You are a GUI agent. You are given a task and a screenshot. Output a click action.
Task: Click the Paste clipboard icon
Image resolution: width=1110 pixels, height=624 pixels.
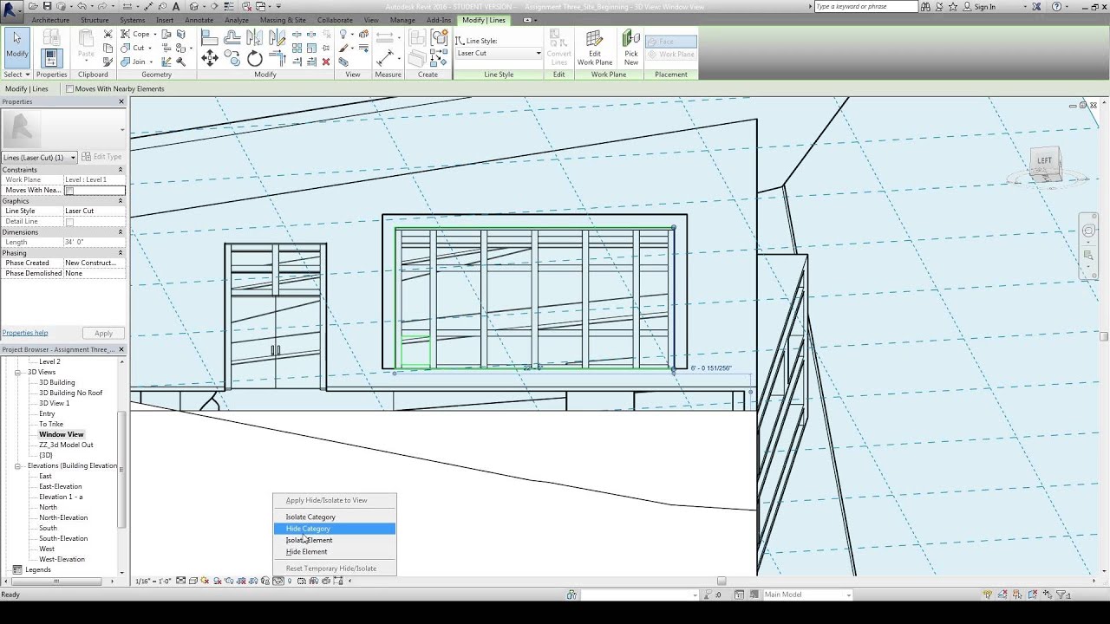pyautogui.click(x=86, y=44)
